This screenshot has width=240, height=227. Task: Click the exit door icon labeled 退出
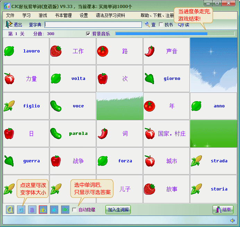[9, 24]
